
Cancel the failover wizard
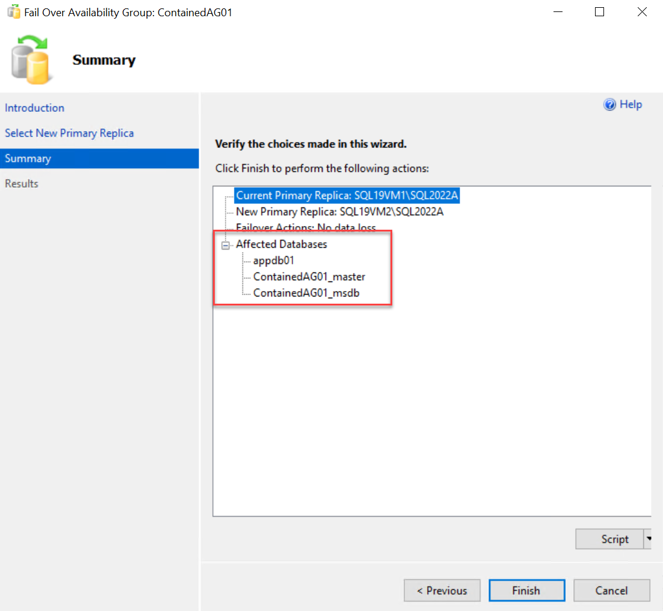[611, 591]
